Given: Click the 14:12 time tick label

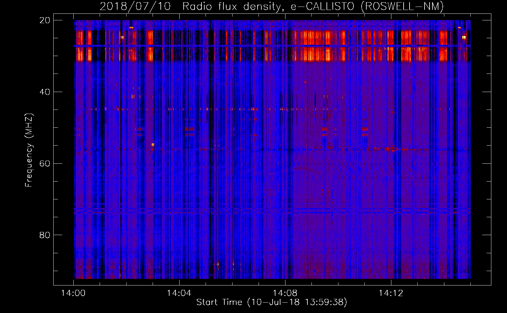Looking at the screenshot, I should (x=391, y=293).
